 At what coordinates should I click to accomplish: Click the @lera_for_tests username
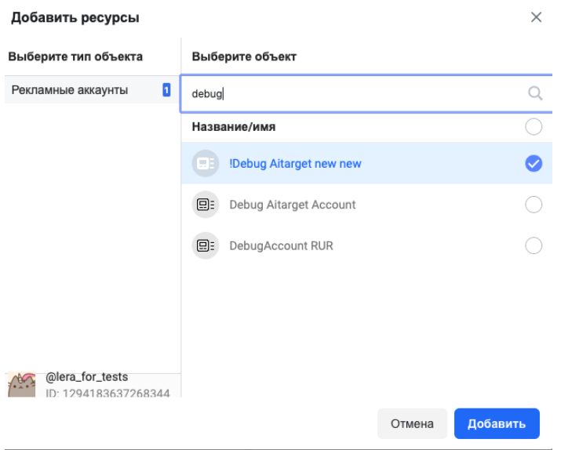coord(86,377)
